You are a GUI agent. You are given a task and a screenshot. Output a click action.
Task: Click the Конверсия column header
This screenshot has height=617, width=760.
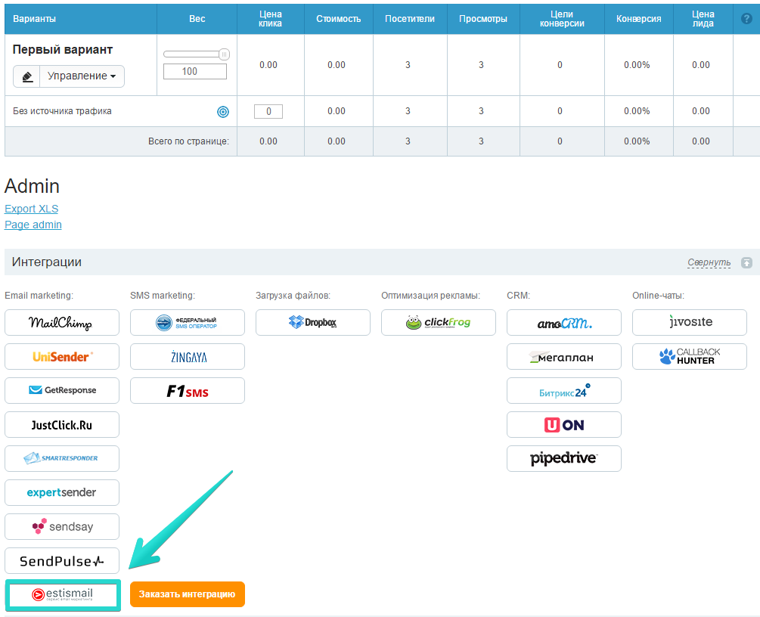pos(639,19)
